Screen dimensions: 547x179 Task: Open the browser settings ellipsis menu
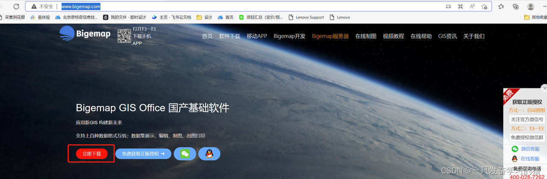pyautogui.click(x=544, y=6)
